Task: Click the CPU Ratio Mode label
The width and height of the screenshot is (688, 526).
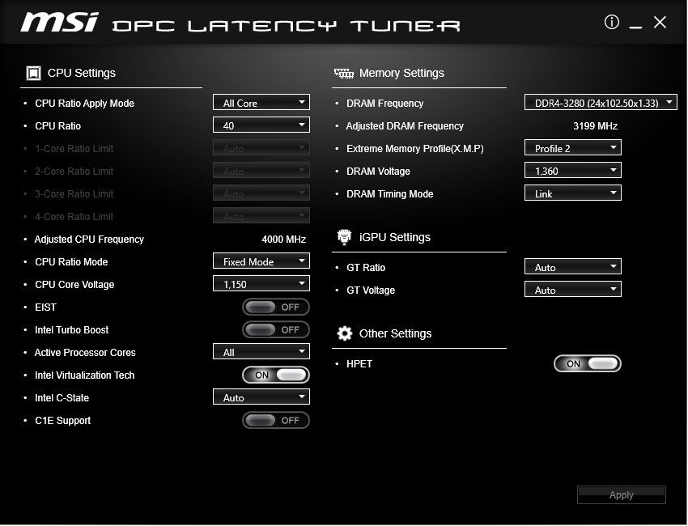Action: pyautogui.click(x=71, y=262)
